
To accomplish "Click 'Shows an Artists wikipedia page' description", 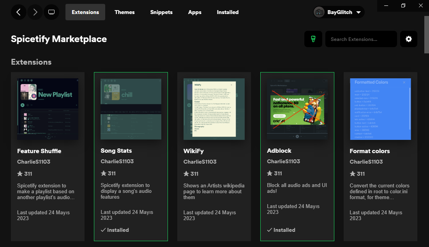I will (x=214, y=191).
